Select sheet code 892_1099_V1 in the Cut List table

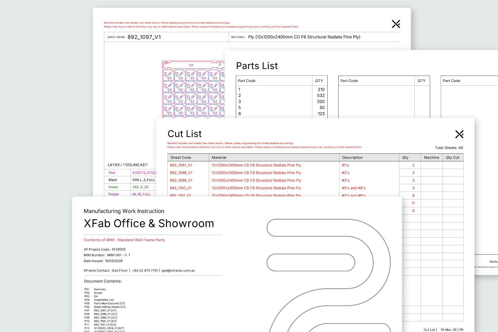[x=181, y=181]
